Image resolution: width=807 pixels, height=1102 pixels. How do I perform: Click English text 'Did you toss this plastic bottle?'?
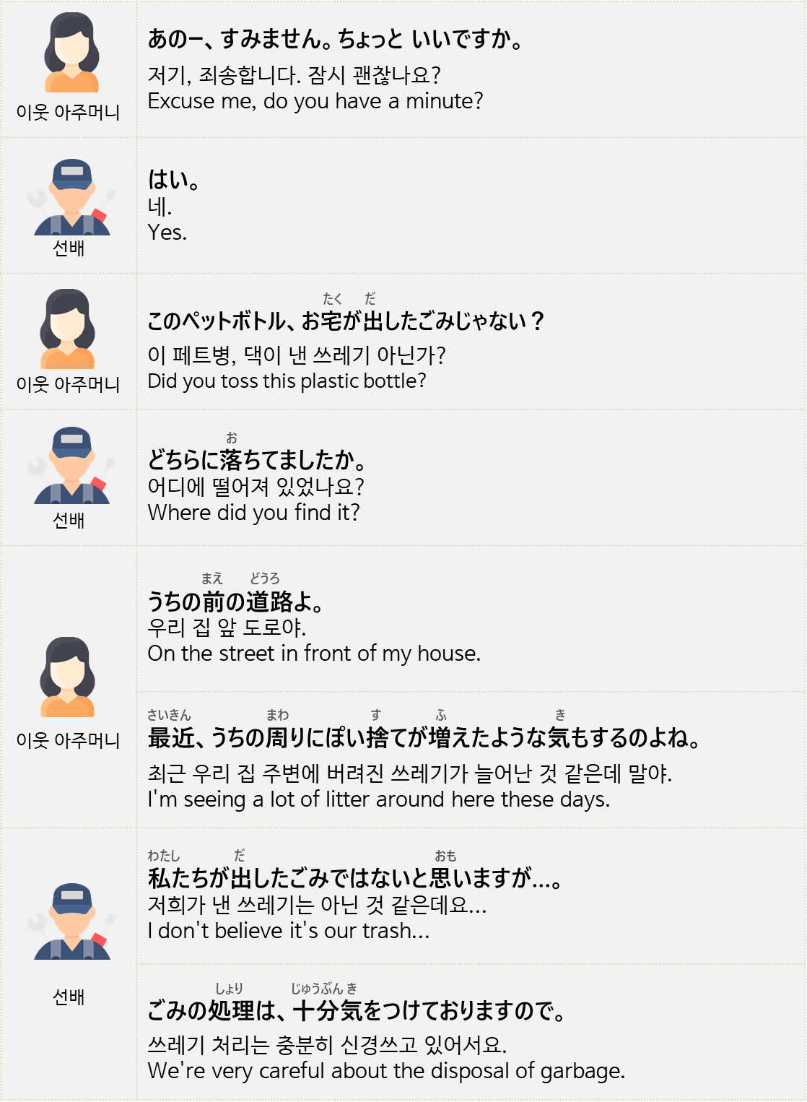[287, 381]
